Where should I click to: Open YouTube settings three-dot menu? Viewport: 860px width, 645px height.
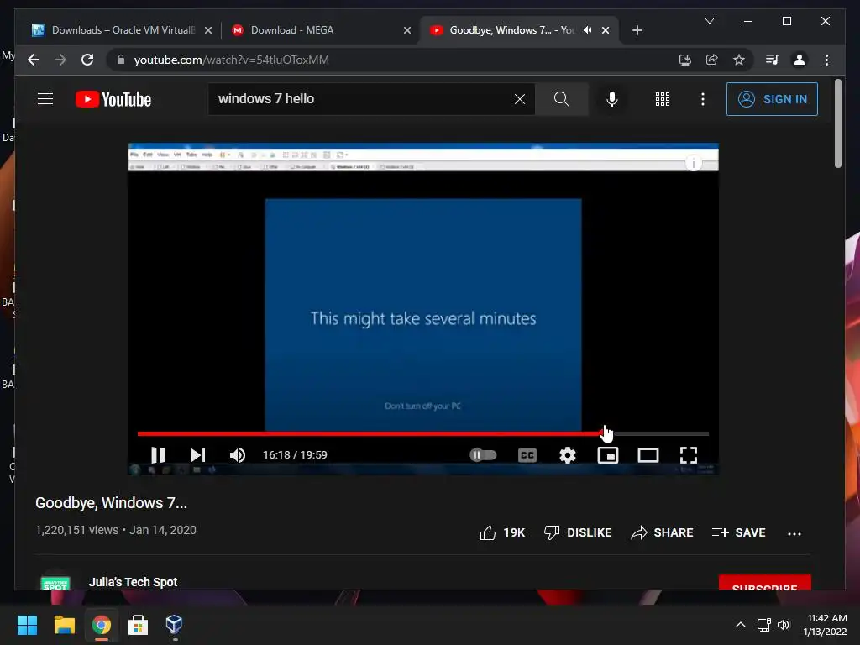pos(703,99)
